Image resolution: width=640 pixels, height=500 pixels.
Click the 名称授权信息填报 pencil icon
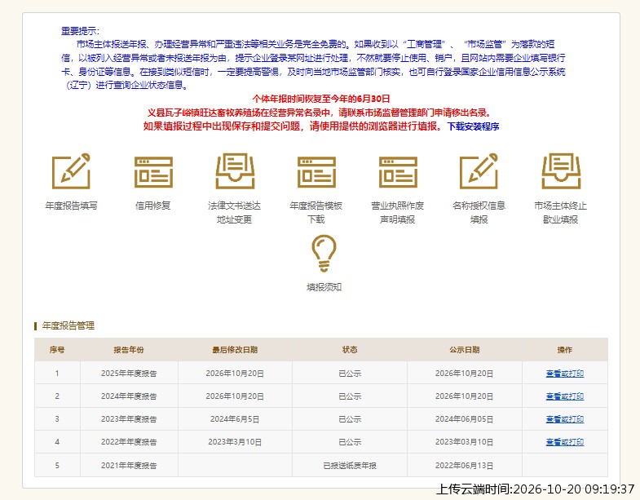[479, 171]
